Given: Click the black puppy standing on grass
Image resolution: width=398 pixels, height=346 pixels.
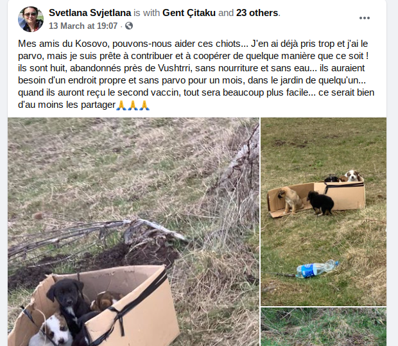Looking at the screenshot, I should point(320,203).
